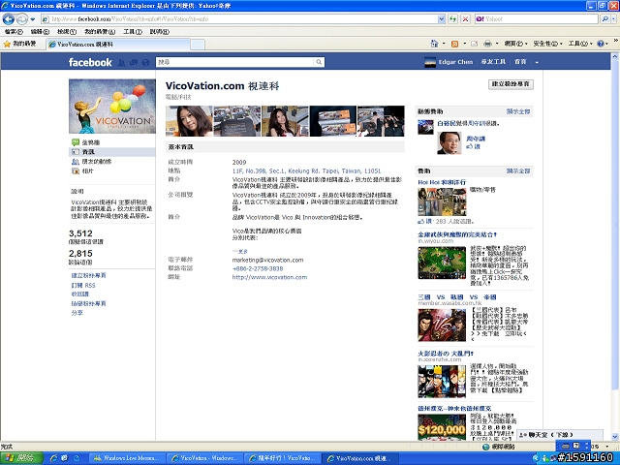Open the 說明(H) menu

159,32
